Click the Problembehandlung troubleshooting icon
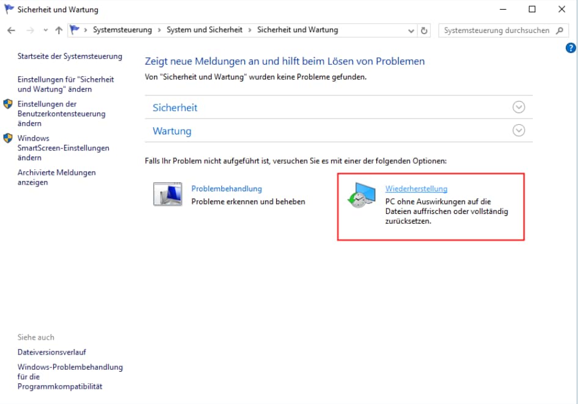Viewport: 578px width, 404px height. [x=167, y=195]
